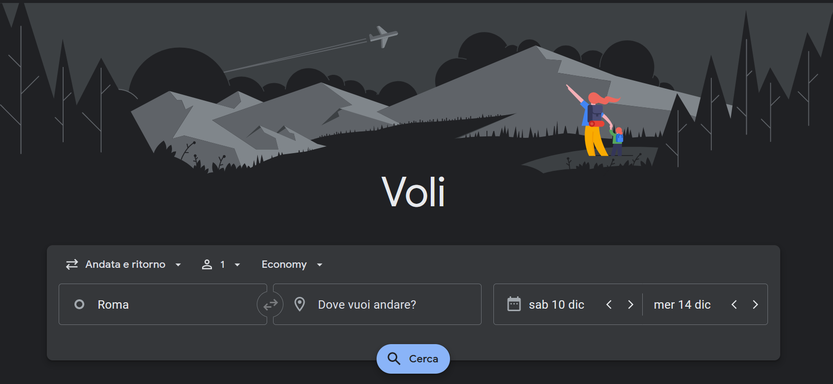
Task: Click the magnifier icon in Cerca button
Action: [394, 358]
